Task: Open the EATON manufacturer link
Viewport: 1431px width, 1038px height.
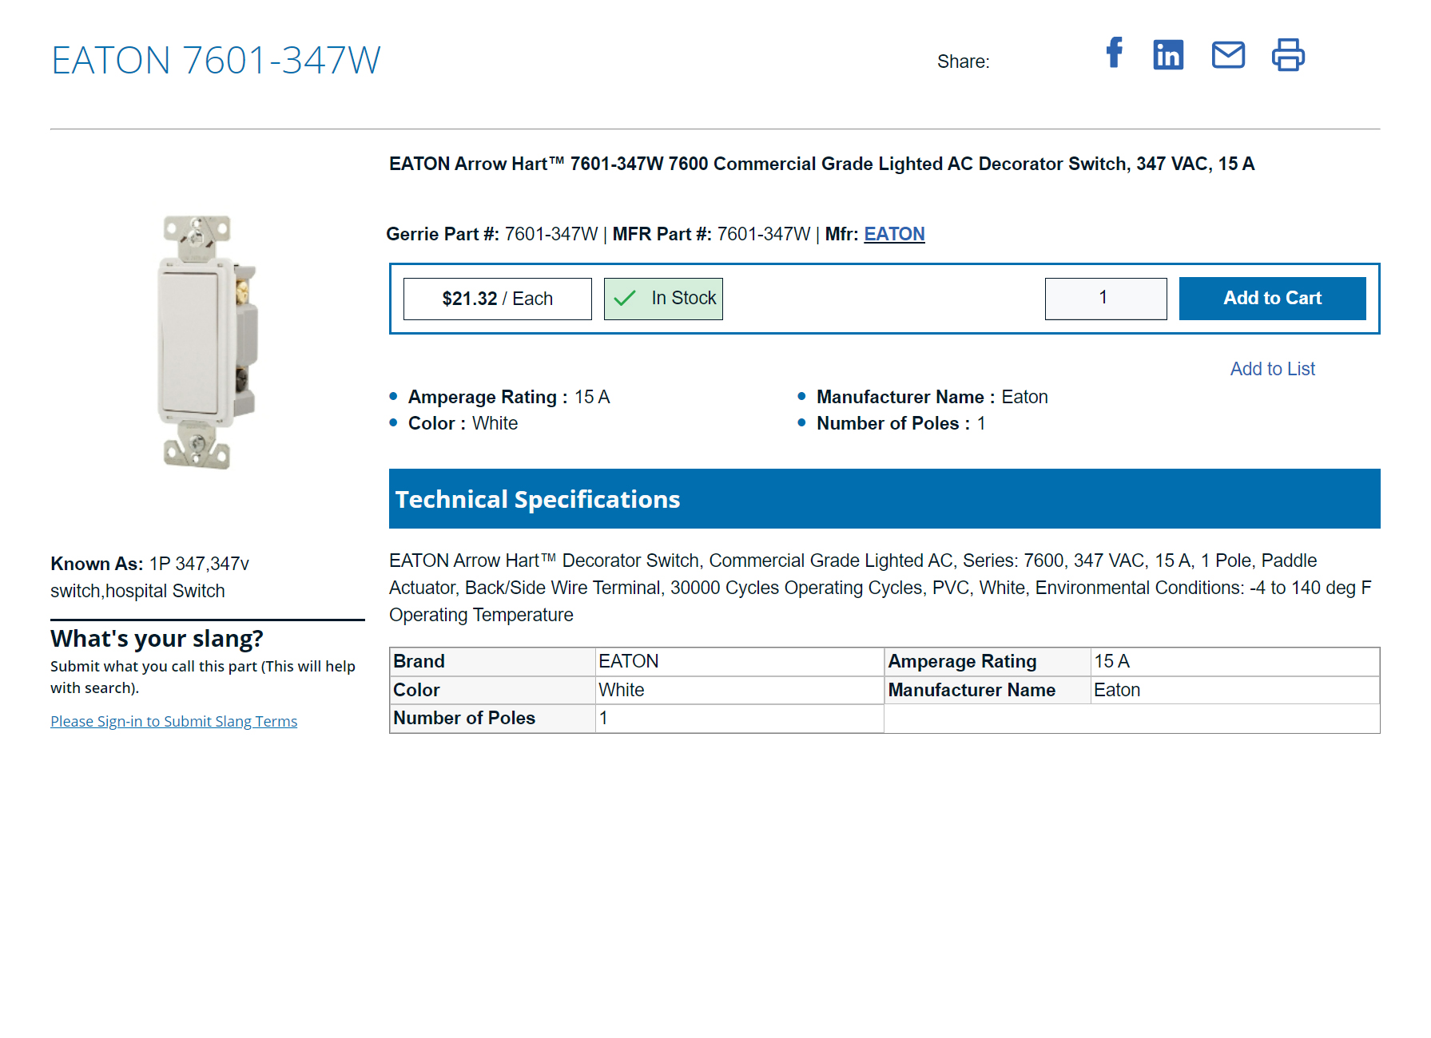Action: pos(894,234)
